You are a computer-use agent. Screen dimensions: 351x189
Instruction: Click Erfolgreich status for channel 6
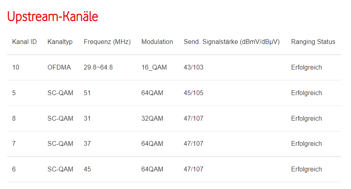(306, 169)
